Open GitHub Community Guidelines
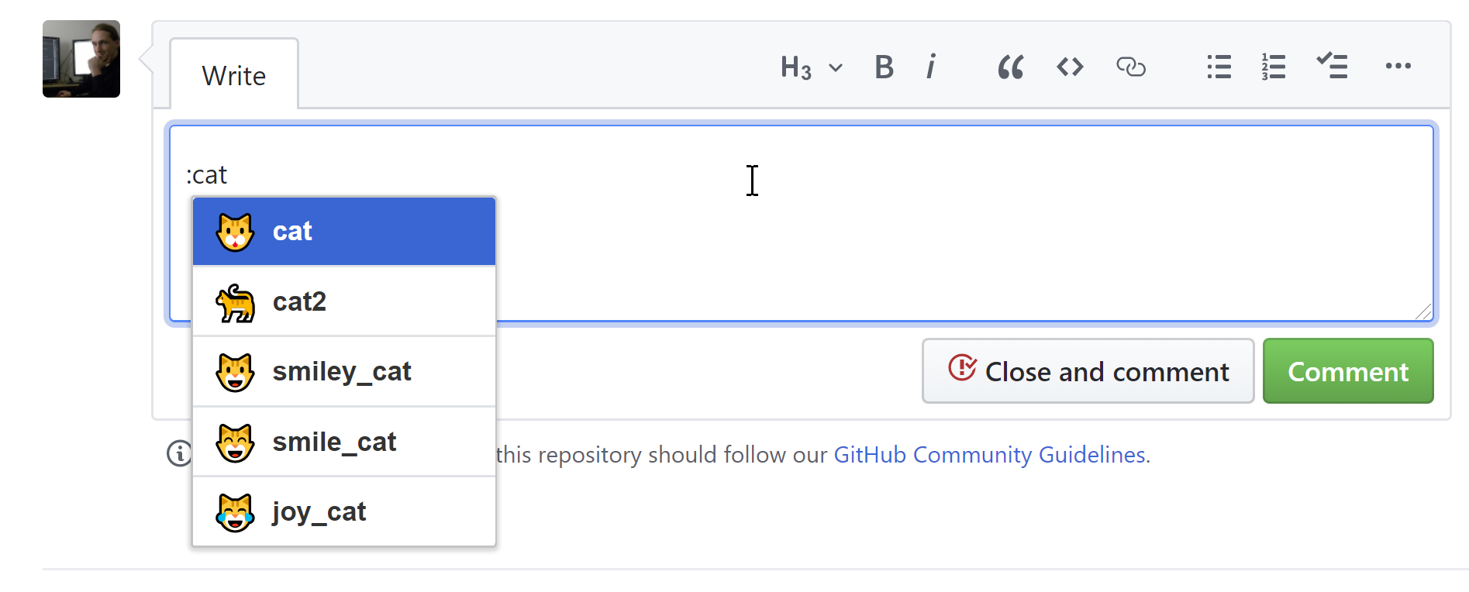 pyautogui.click(x=989, y=455)
